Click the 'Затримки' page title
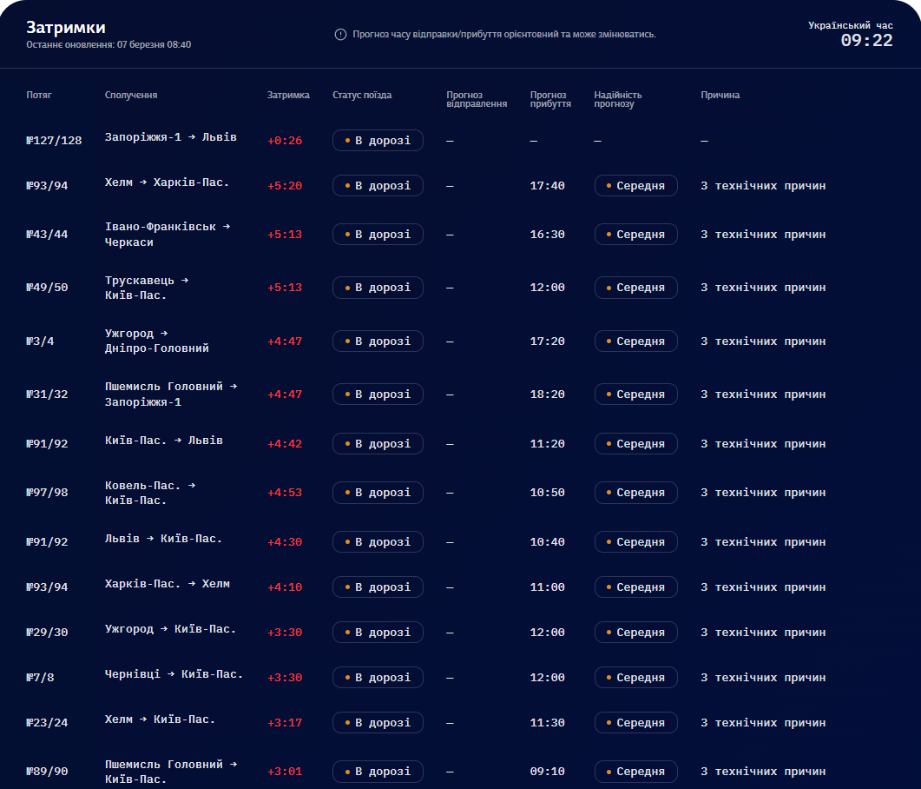The width and height of the screenshot is (921, 789). click(65, 27)
